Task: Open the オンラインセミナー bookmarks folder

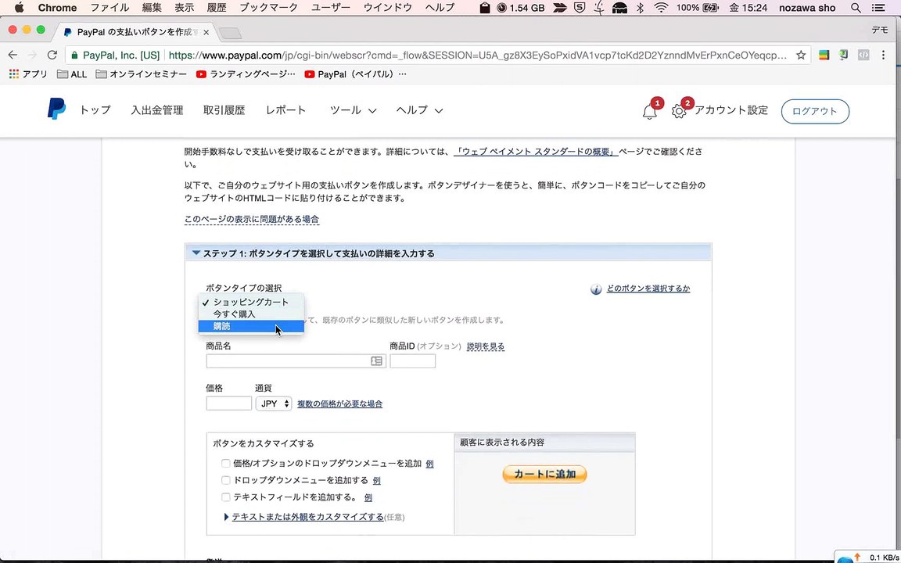Action: [x=141, y=74]
